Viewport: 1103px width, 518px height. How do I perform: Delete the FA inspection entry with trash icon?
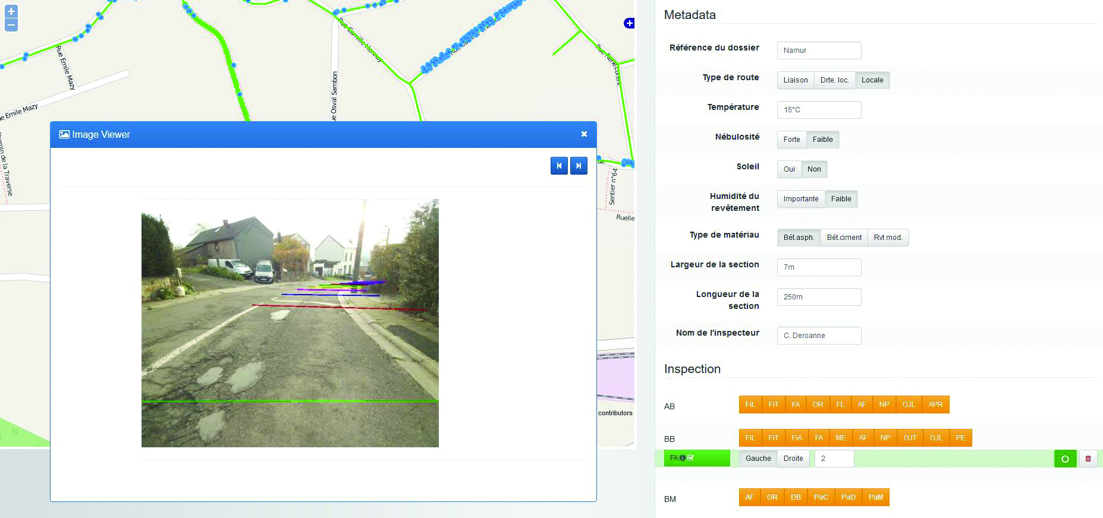[1088, 459]
